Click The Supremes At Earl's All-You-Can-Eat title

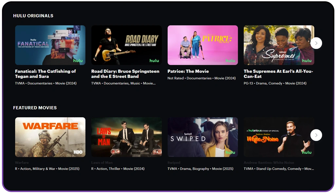coord(278,74)
